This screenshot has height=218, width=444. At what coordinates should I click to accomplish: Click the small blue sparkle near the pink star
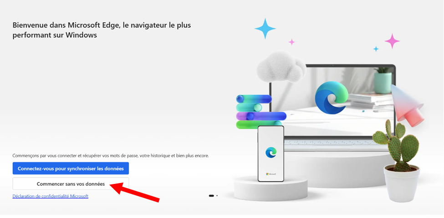coord(376,49)
